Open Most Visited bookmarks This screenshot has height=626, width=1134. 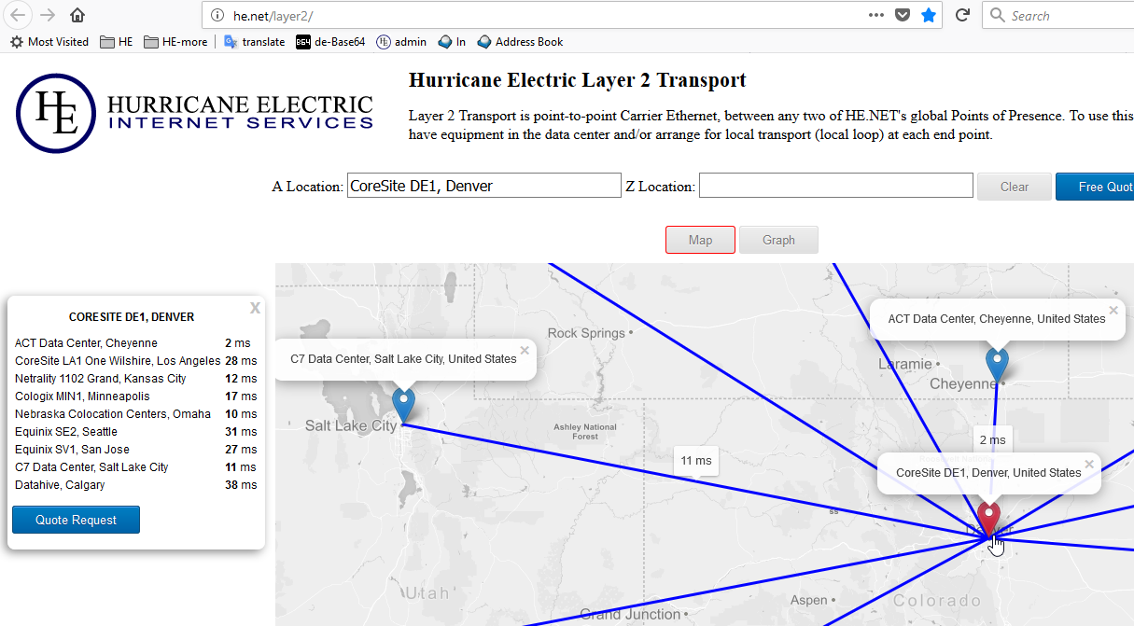(49, 42)
